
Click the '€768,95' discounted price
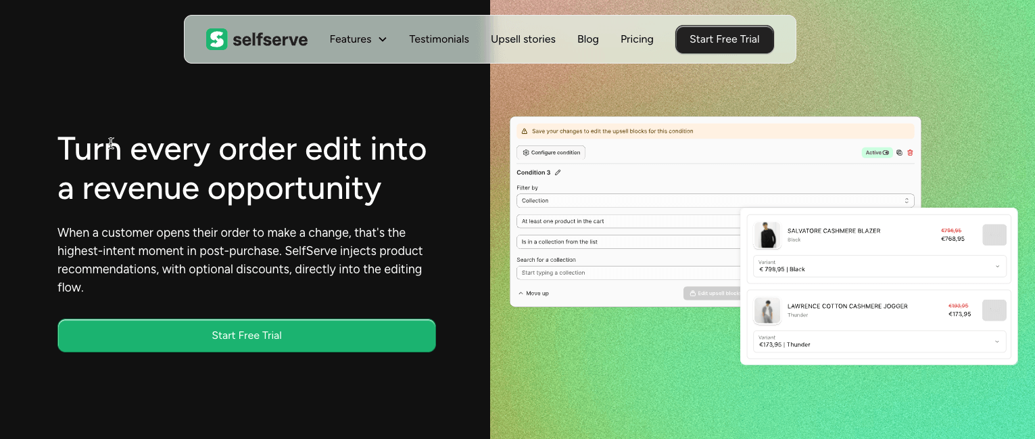tap(953, 239)
